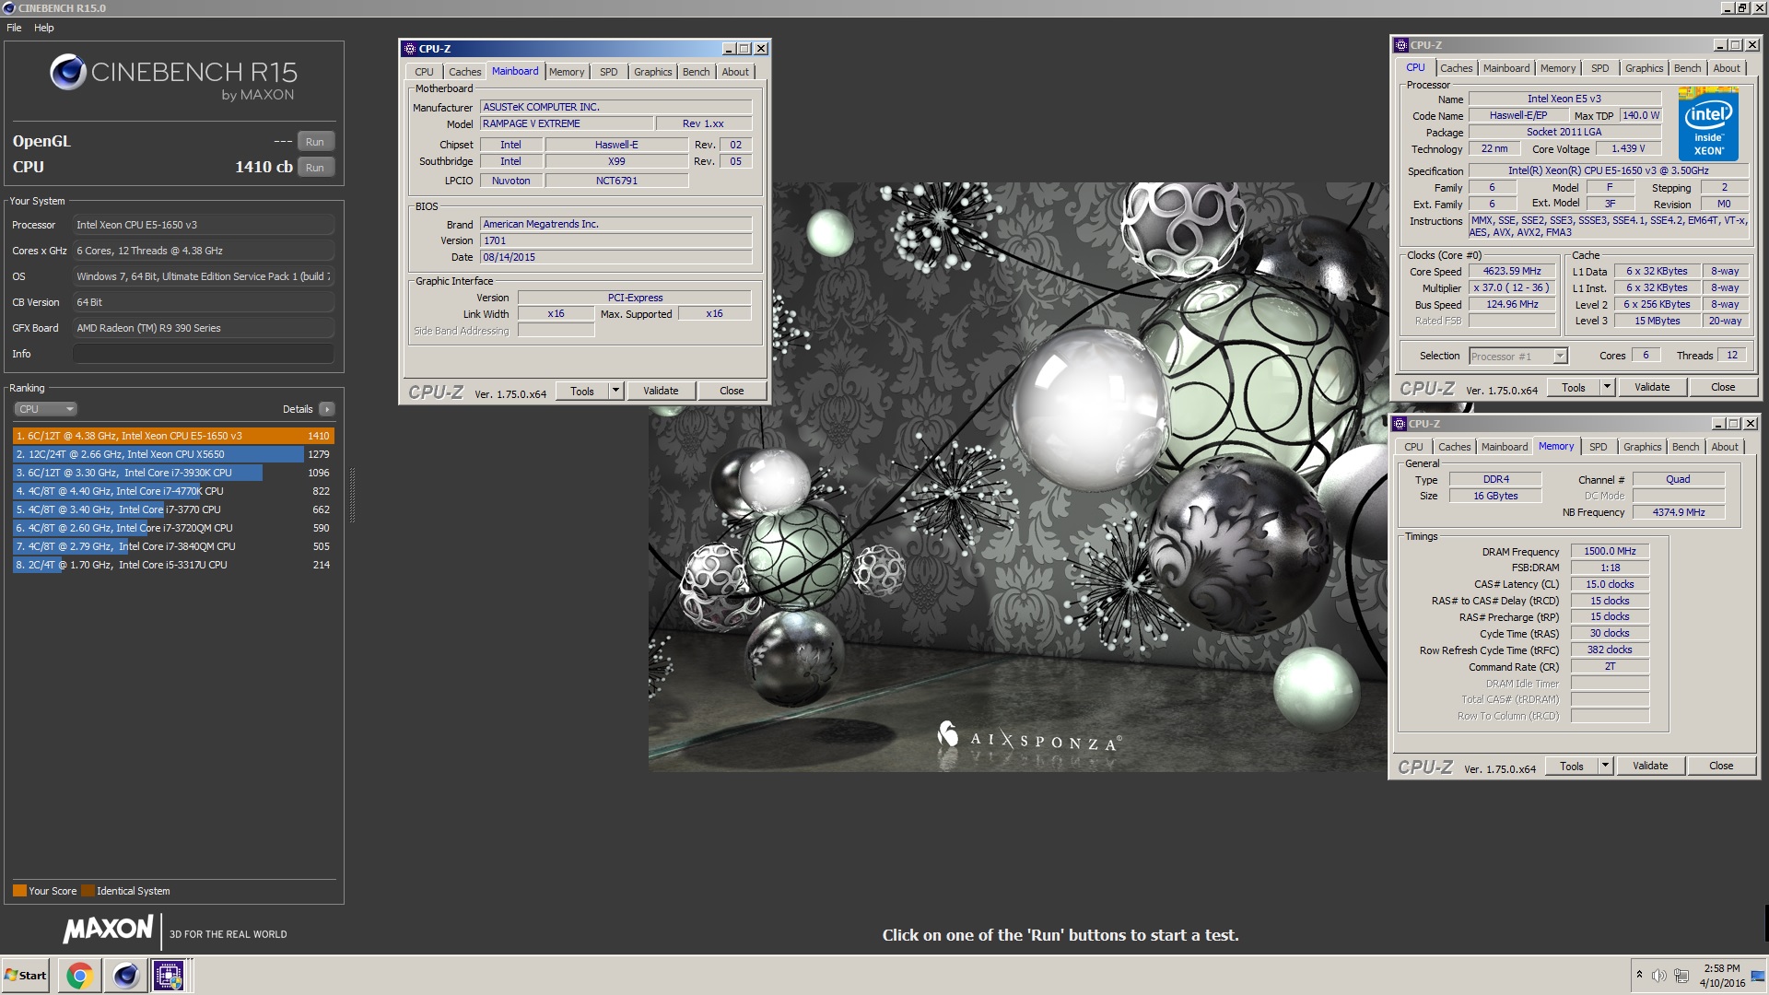This screenshot has height=995, width=1769.
Task: Open SPD tab in Memory CPU-Z window
Action: click(x=1599, y=447)
